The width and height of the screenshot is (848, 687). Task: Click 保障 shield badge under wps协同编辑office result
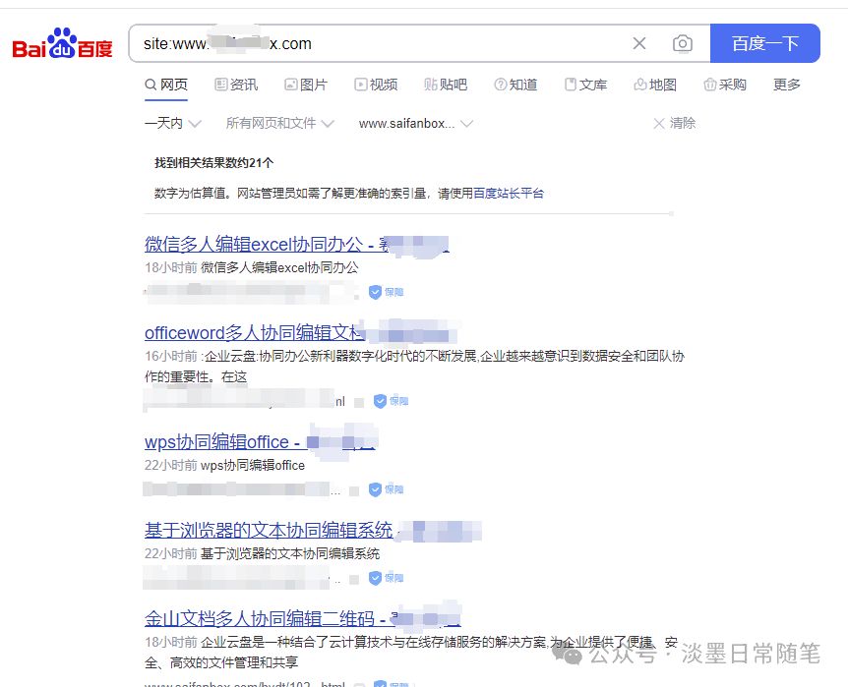[x=387, y=489]
